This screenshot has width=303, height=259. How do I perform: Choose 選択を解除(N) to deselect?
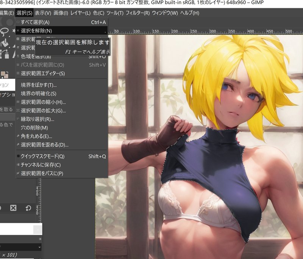61,31
